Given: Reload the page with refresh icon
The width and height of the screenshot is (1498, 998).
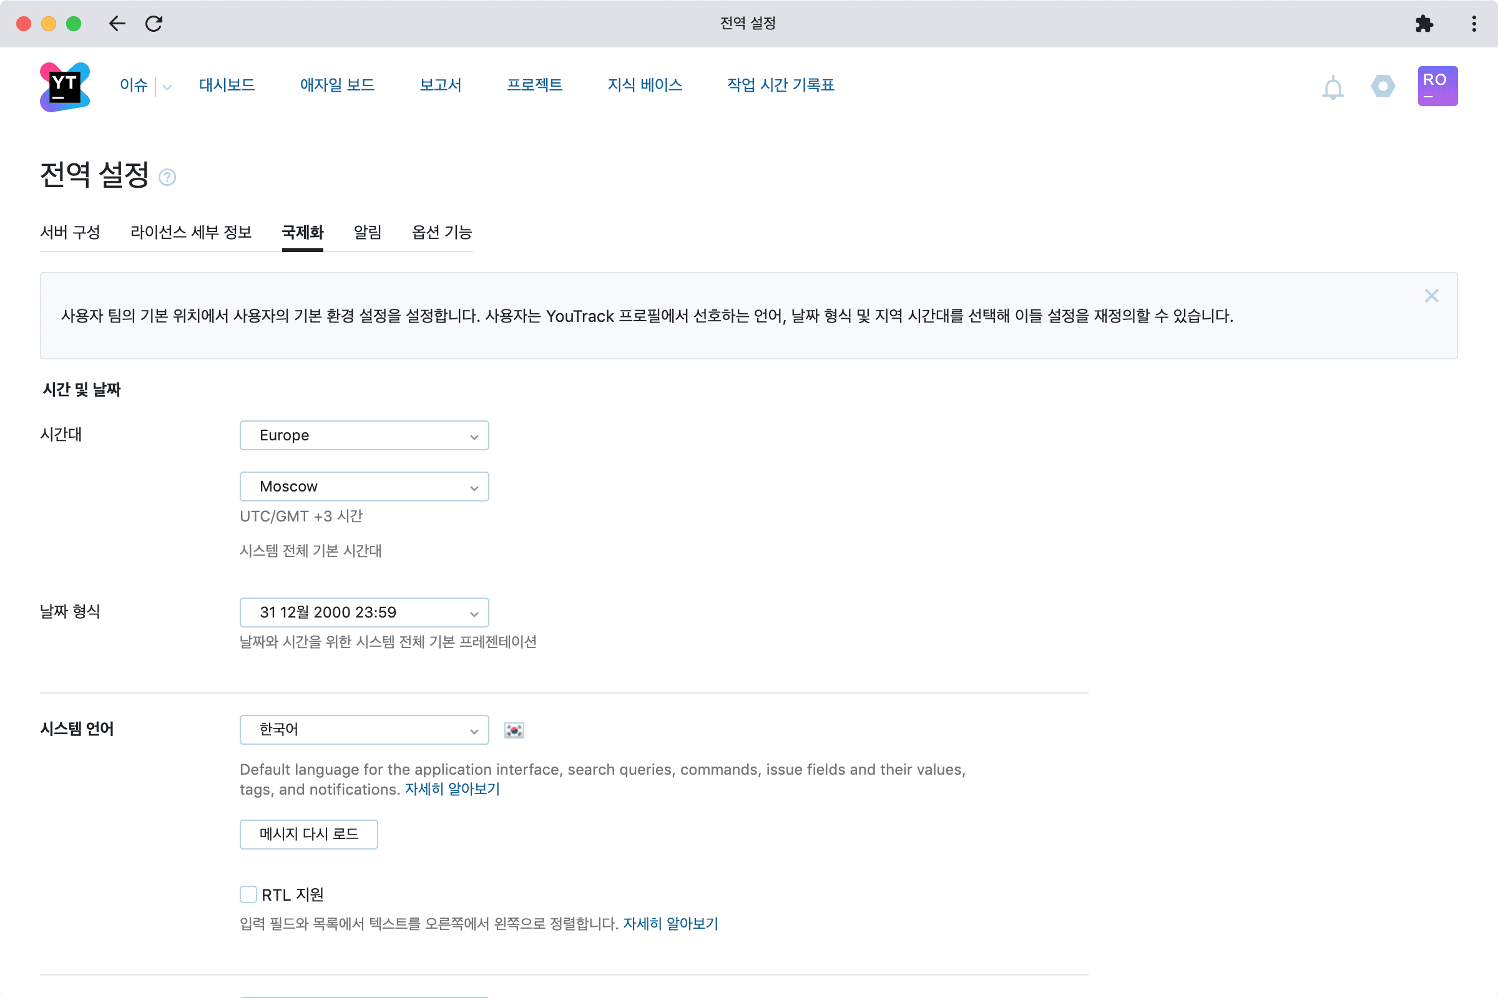Looking at the screenshot, I should (x=154, y=24).
